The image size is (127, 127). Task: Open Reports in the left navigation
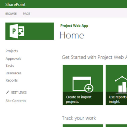click(x=11, y=80)
